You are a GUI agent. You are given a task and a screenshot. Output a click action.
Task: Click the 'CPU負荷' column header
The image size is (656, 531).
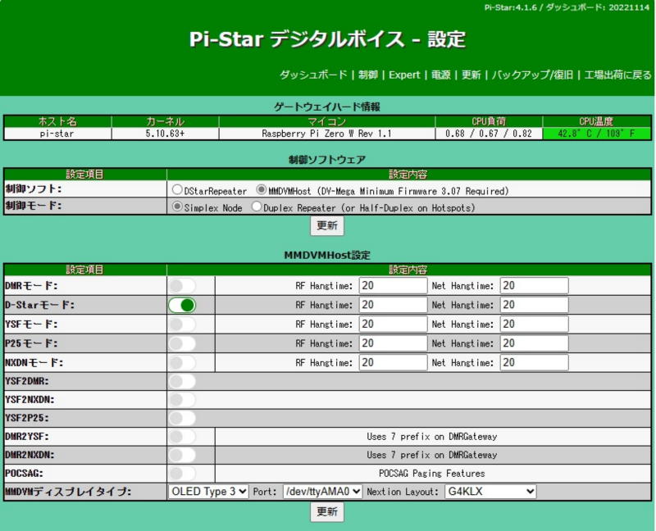[x=489, y=121]
